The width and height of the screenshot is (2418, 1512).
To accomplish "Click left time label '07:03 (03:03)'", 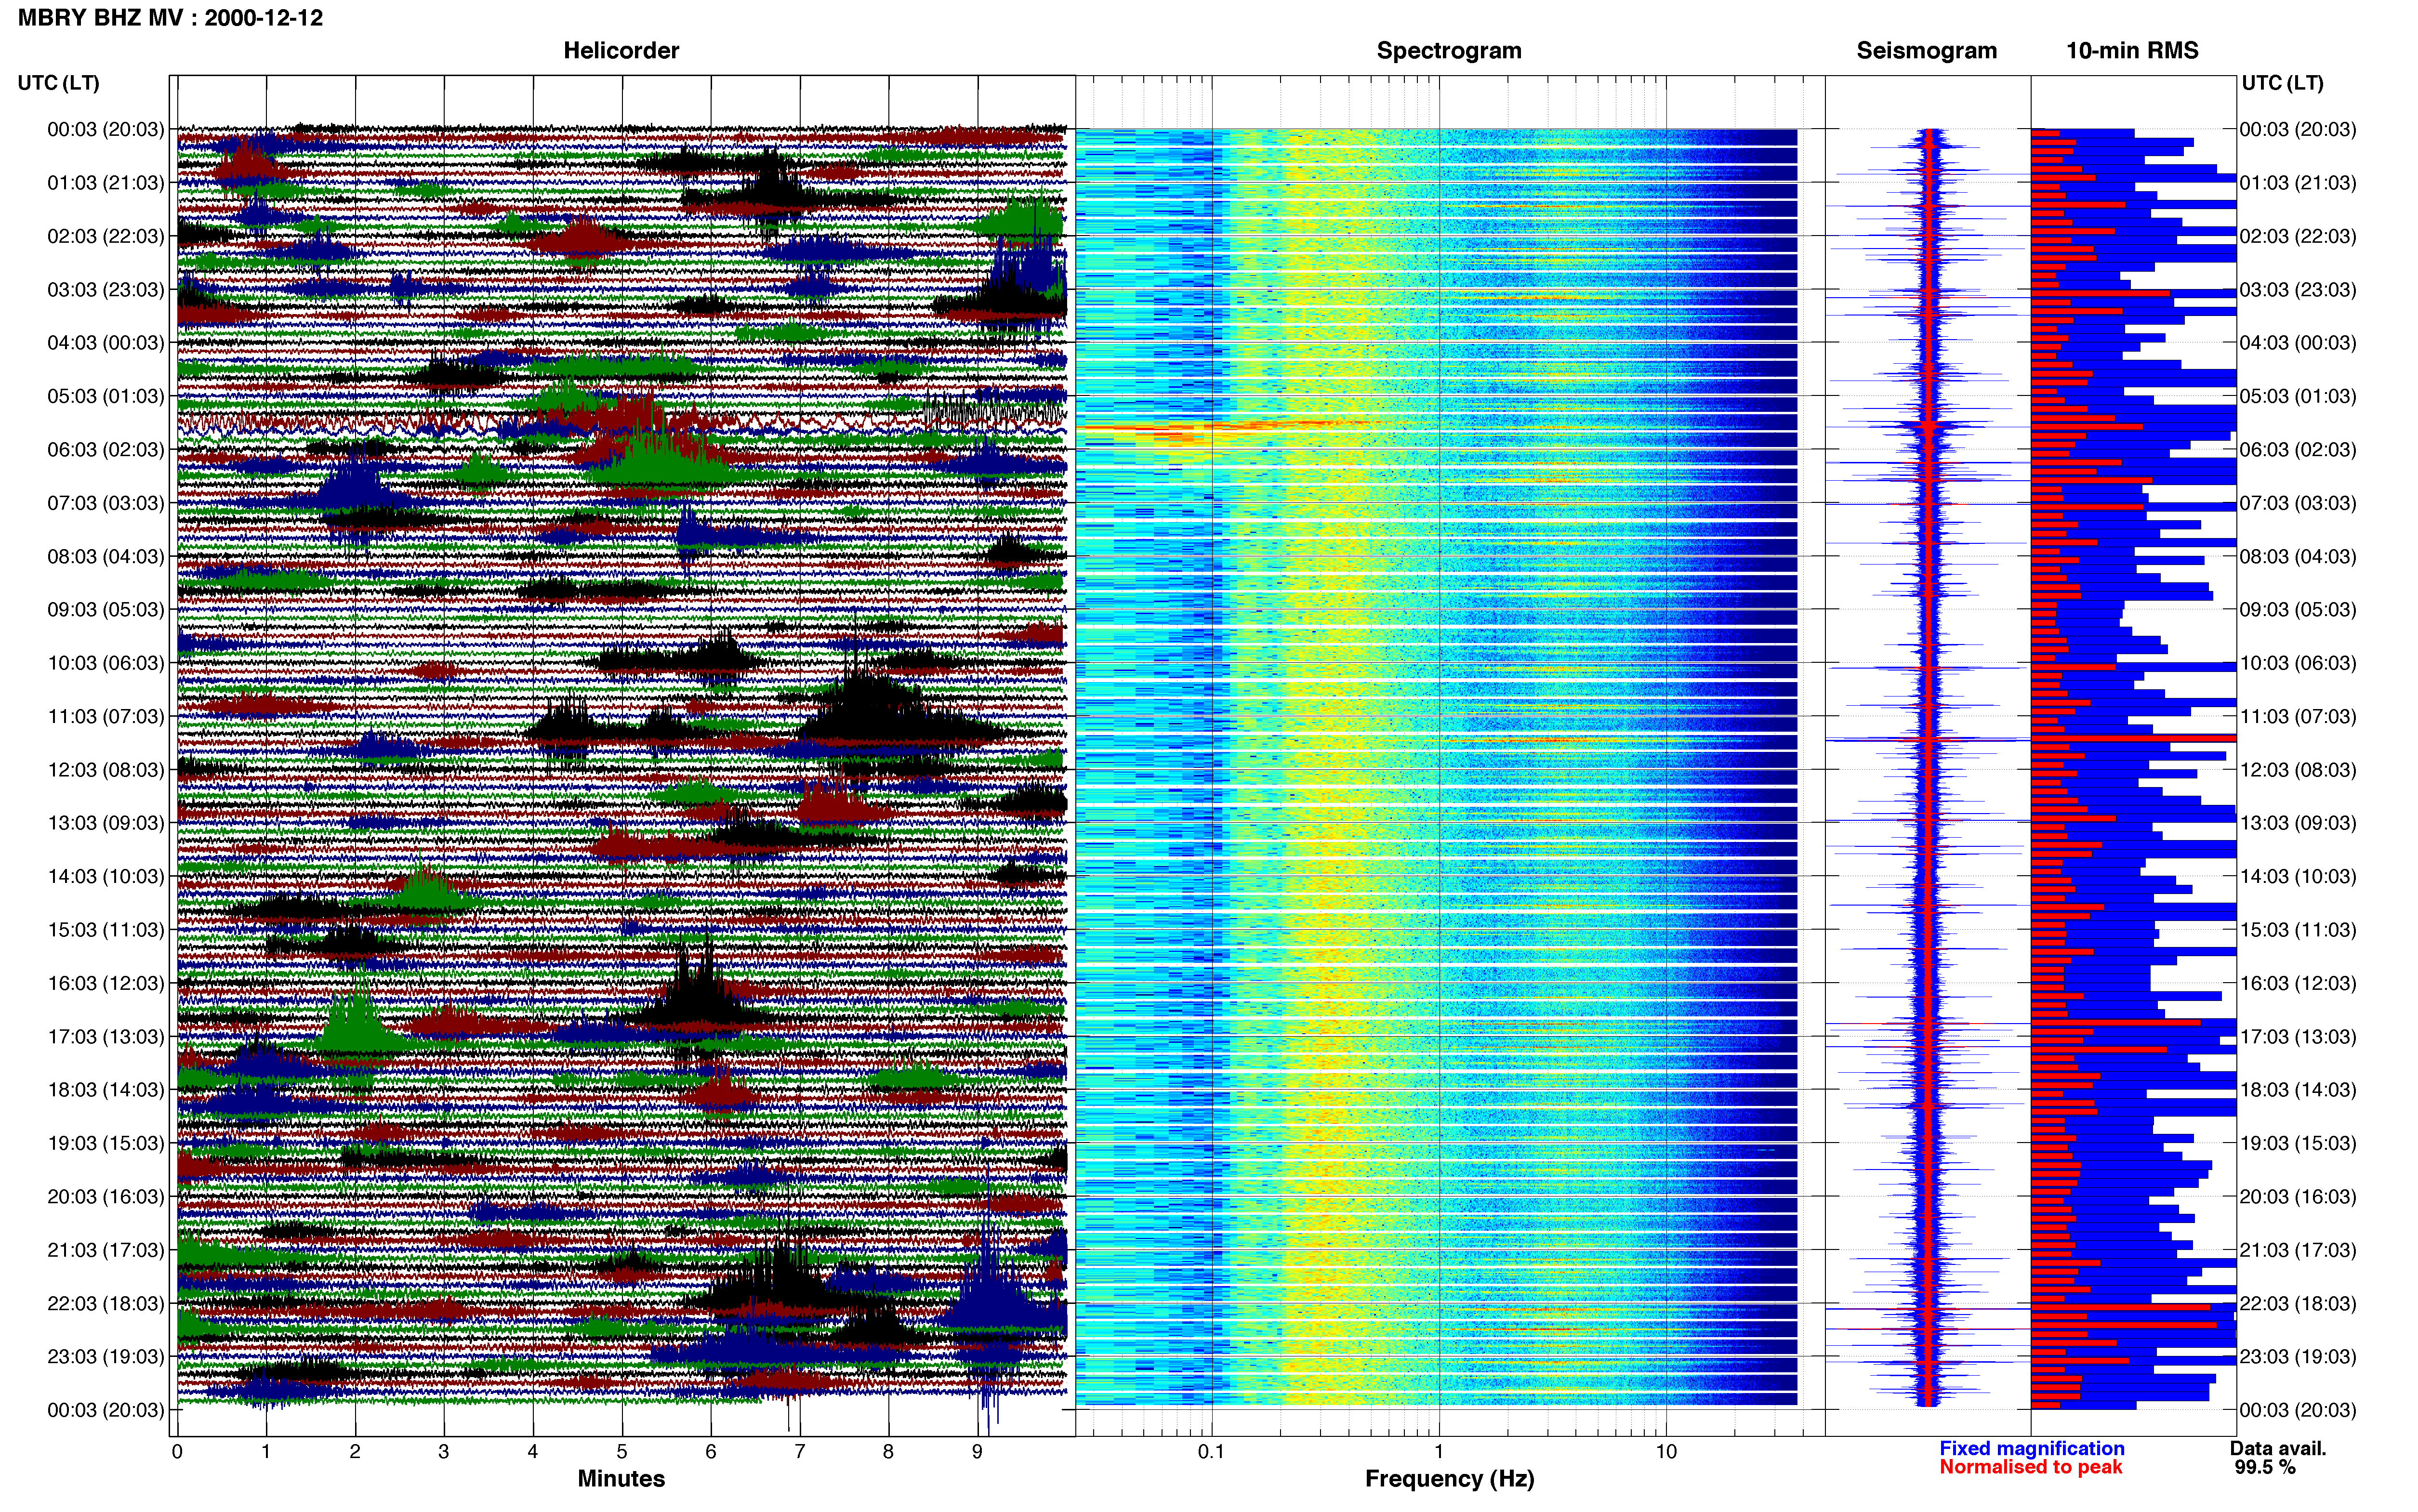I will pos(106,503).
